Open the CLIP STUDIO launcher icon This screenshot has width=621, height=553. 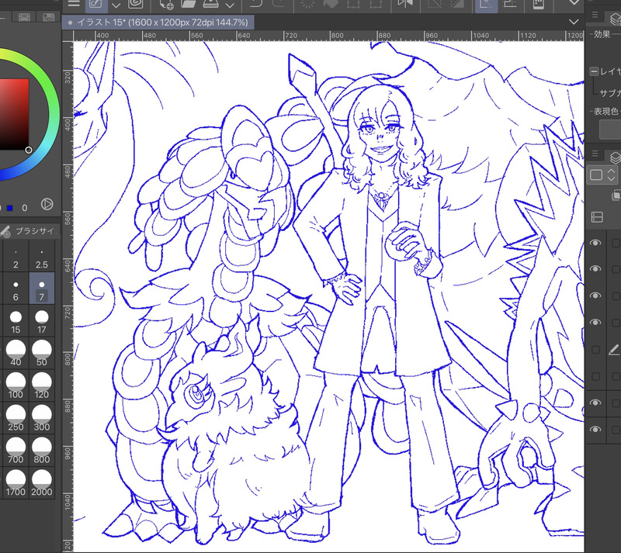(x=136, y=4)
